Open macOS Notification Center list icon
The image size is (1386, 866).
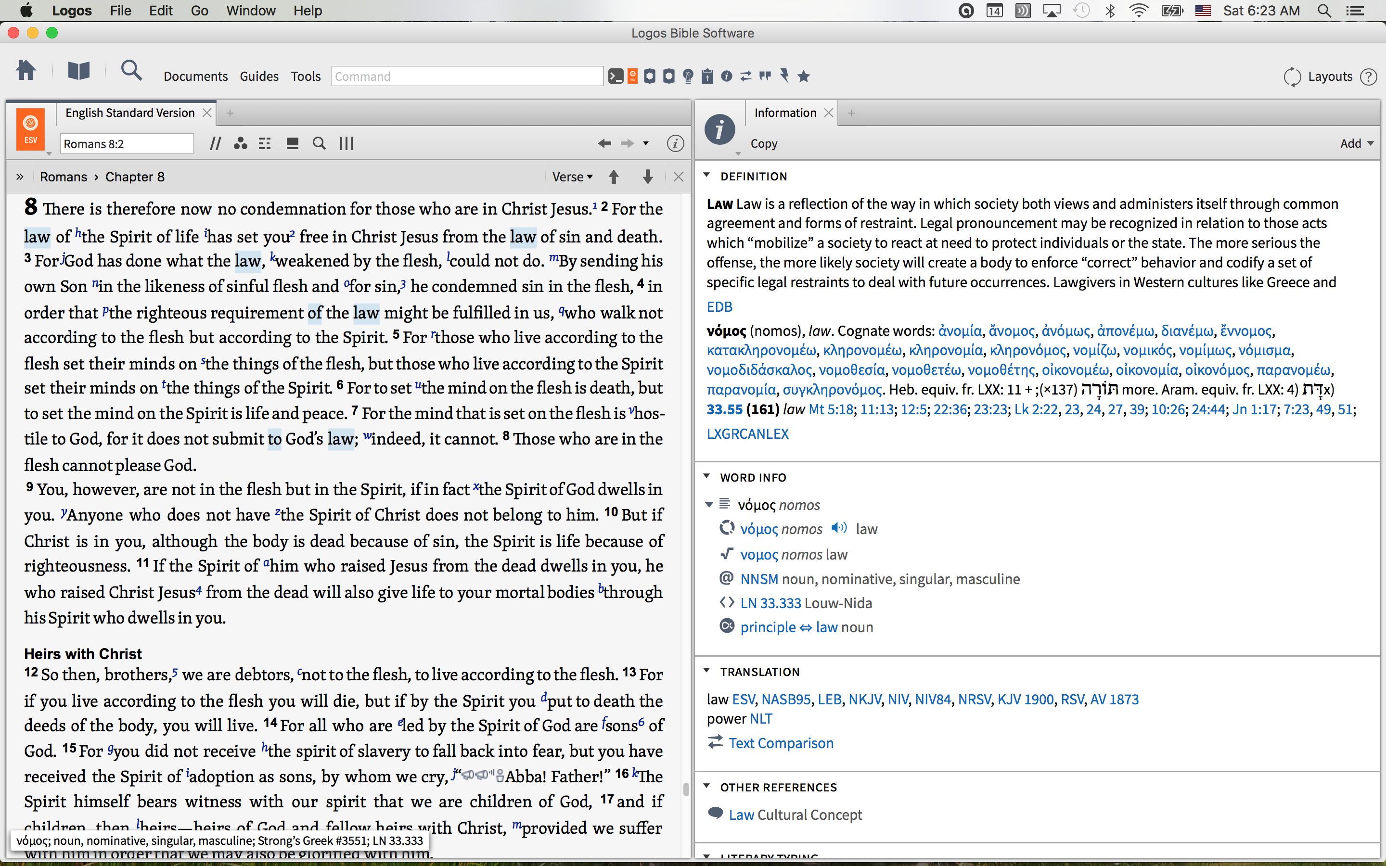coord(1355,10)
